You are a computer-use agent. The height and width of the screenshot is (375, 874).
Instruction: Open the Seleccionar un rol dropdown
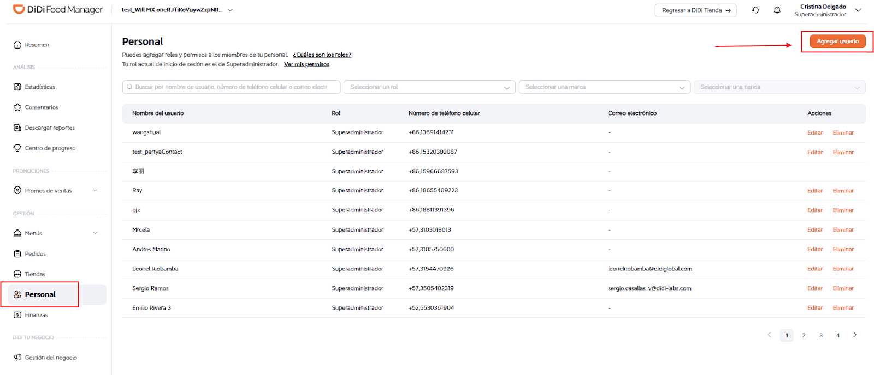(429, 87)
